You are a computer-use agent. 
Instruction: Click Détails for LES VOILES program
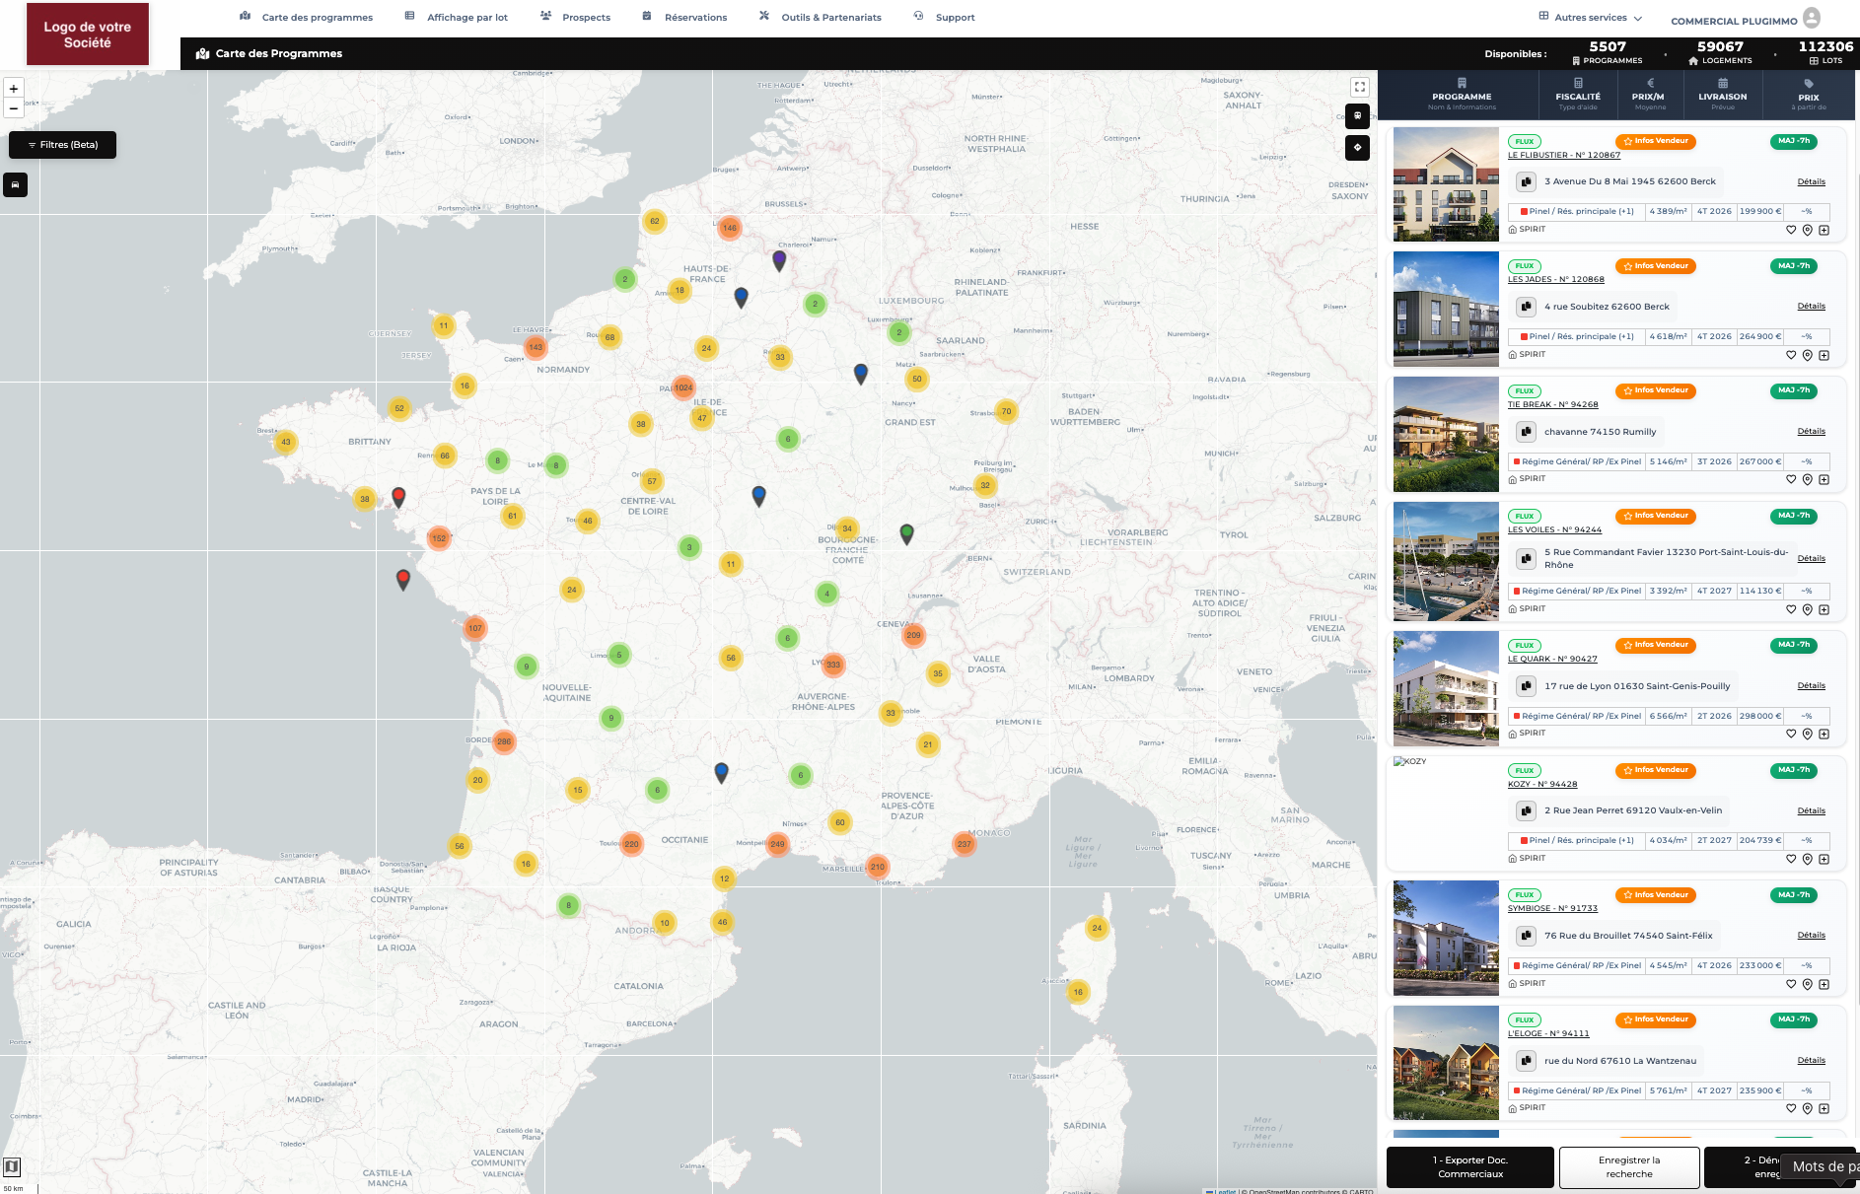(x=1812, y=558)
